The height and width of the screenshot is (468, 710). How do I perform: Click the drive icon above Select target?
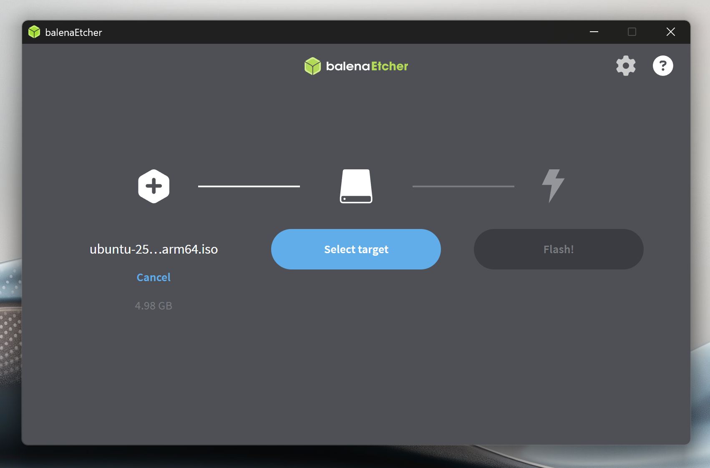(x=356, y=186)
